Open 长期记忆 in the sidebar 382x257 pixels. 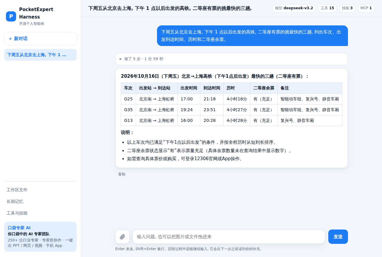(40, 201)
